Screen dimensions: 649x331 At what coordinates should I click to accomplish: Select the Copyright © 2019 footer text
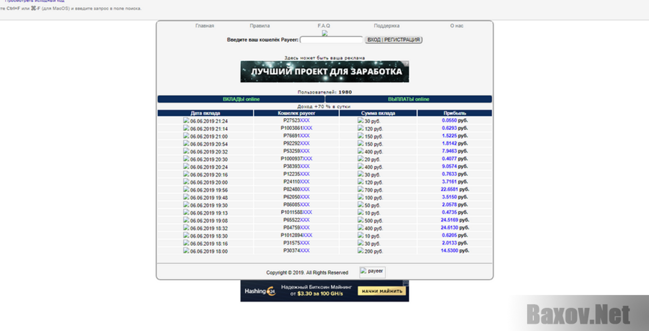[307, 272]
